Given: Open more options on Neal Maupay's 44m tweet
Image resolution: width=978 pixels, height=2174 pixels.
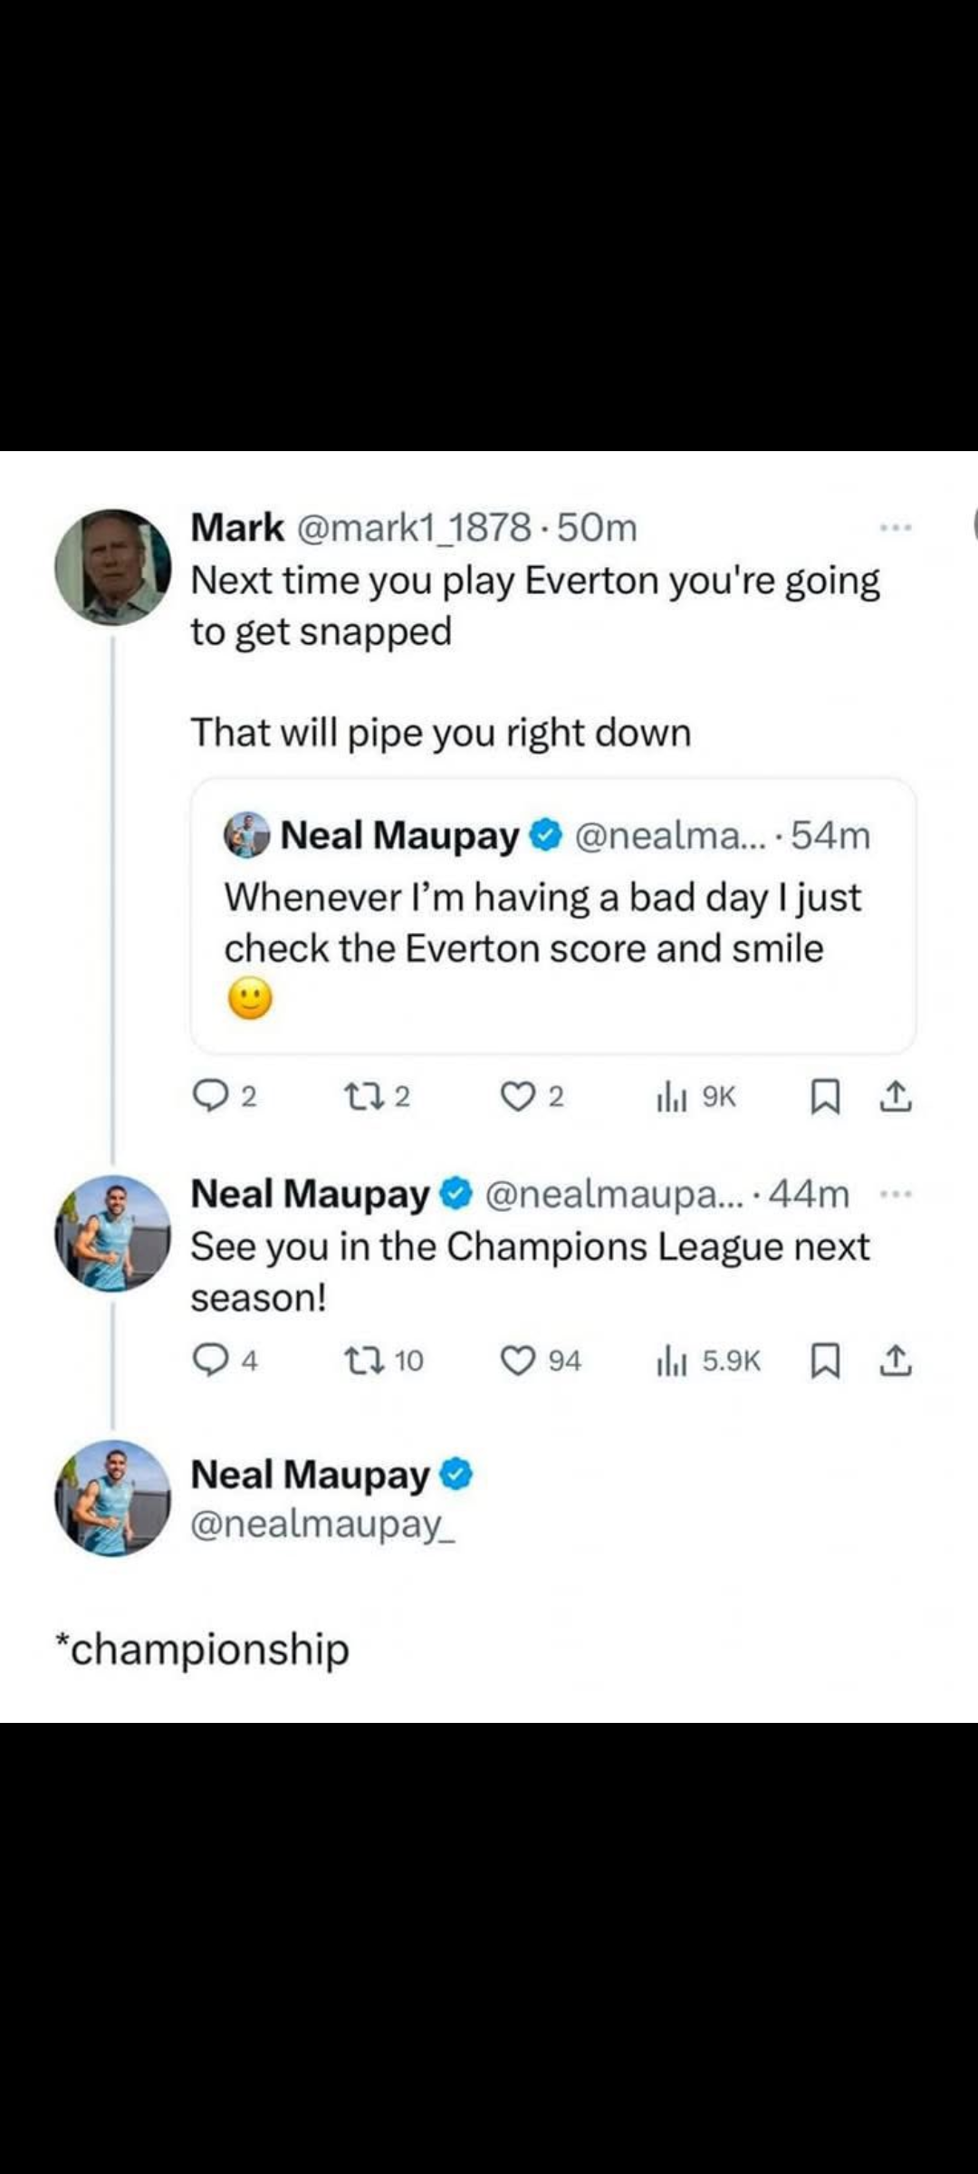Looking at the screenshot, I should click(896, 1194).
